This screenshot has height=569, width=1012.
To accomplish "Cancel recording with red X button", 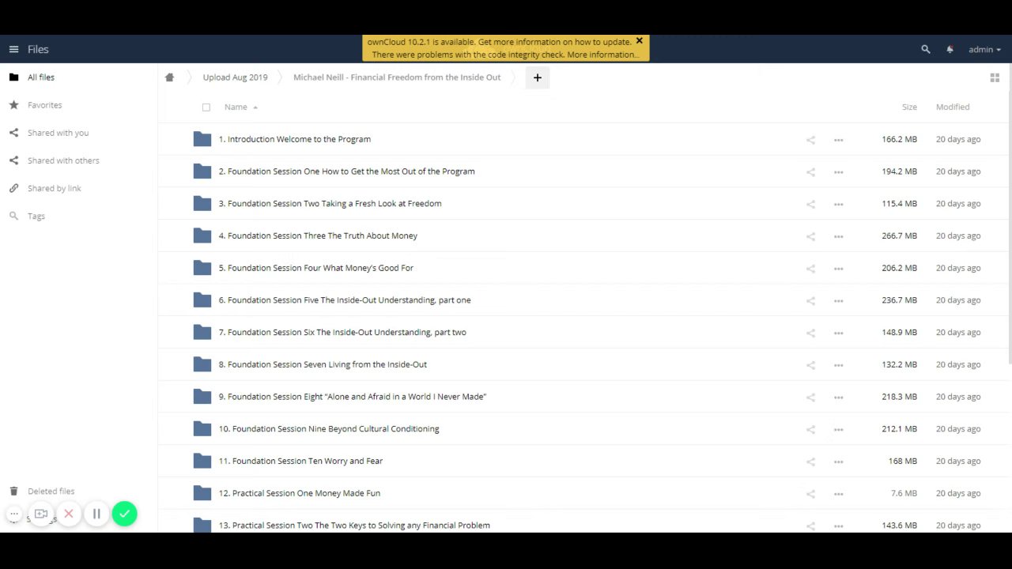I will coord(69,514).
